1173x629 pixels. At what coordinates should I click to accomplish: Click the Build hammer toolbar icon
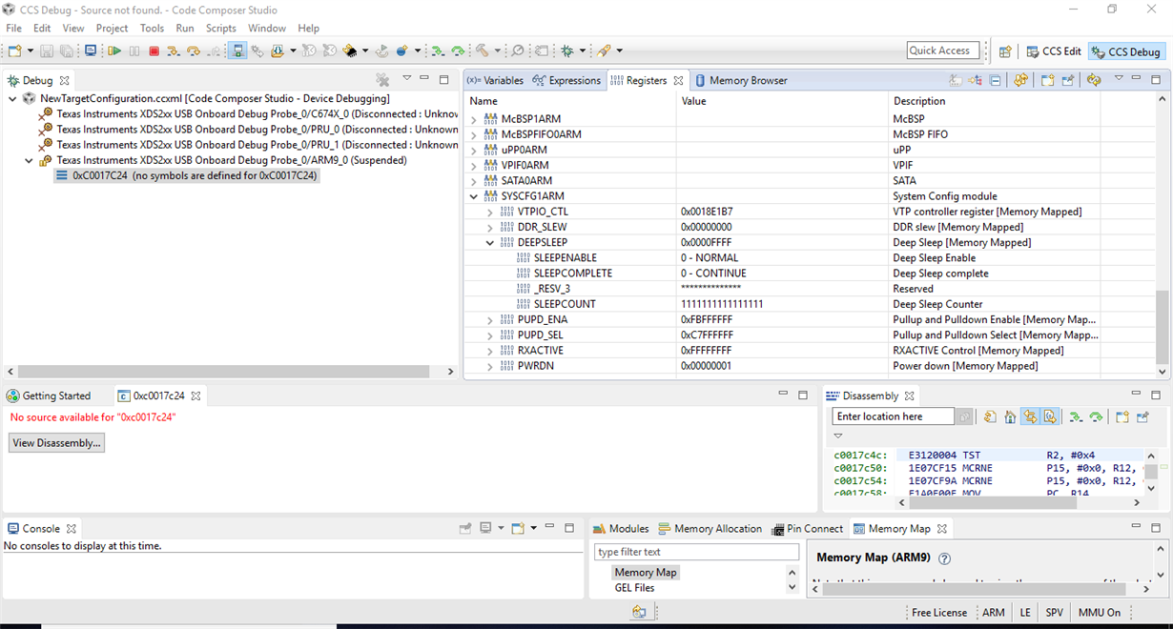pyautogui.click(x=483, y=51)
